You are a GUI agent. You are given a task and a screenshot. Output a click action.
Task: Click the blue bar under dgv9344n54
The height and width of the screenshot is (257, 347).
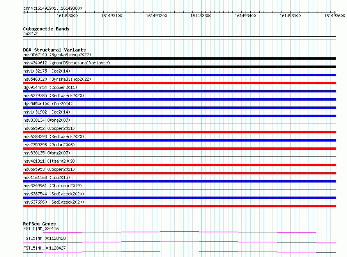point(179,91)
